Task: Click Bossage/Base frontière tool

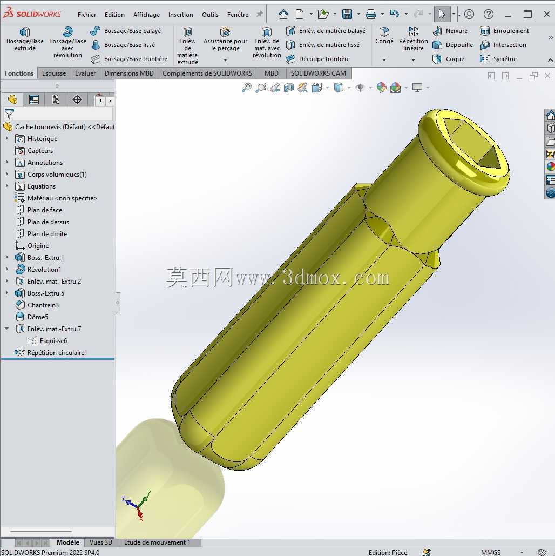Action: tap(129, 59)
